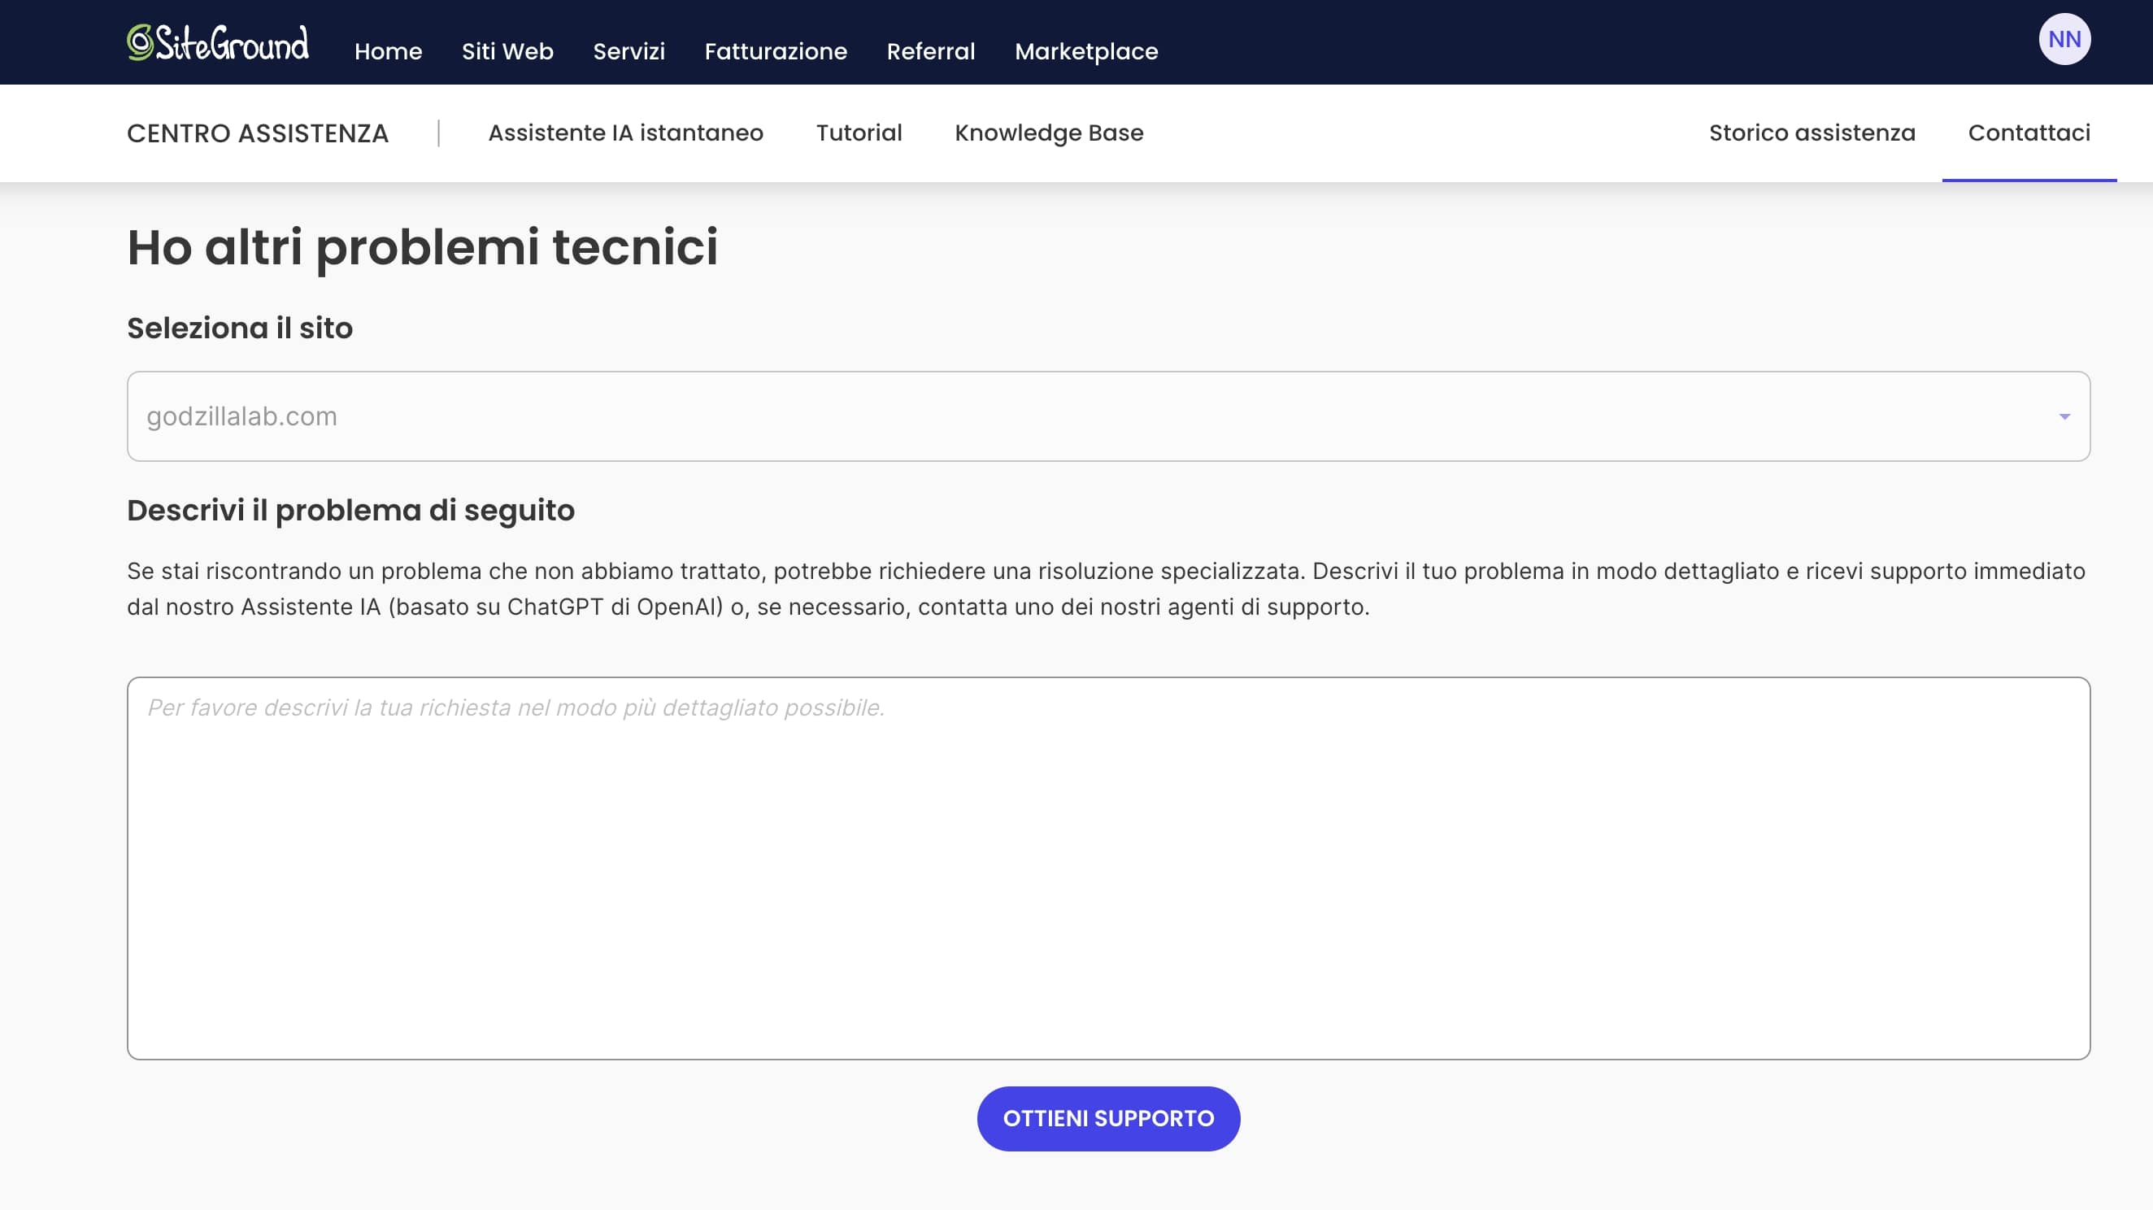Go to Home in top navigation

(388, 51)
